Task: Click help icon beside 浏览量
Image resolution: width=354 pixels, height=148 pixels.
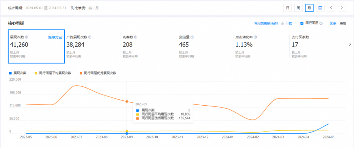Action: tap(192, 37)
